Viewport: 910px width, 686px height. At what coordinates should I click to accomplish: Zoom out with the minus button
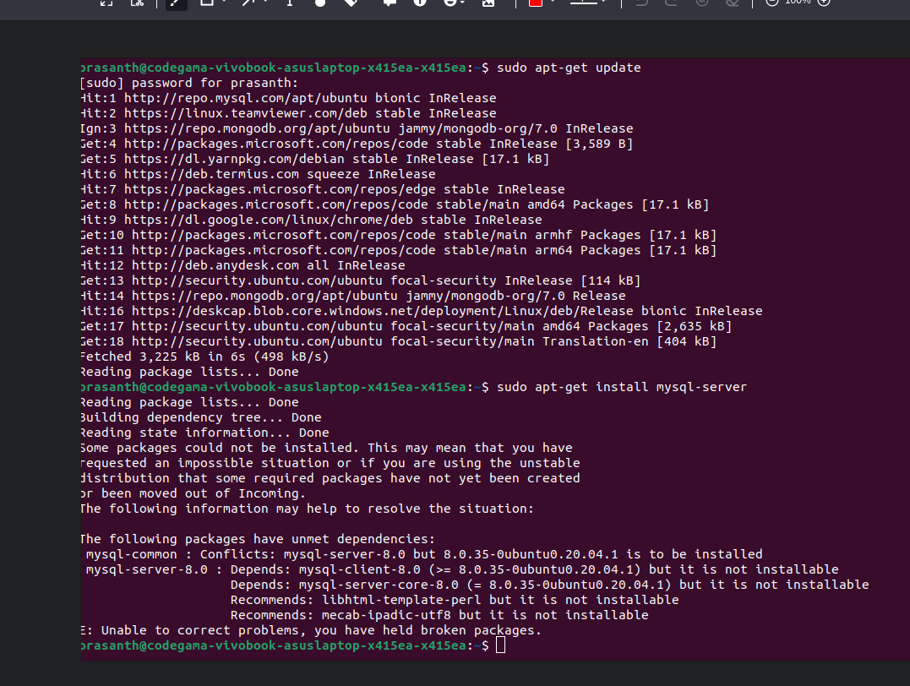(x=771, y=3)
